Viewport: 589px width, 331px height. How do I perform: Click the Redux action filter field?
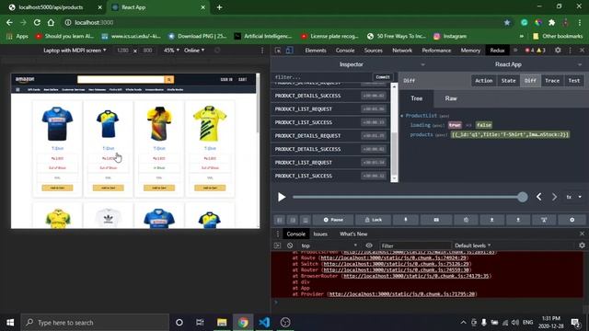click(321, 77)
